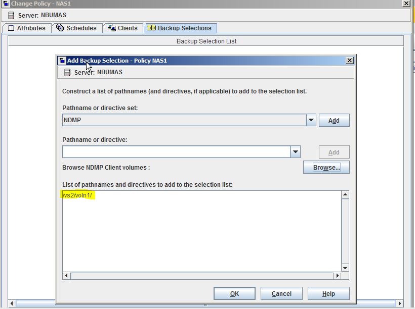Click the list scrollbar down arrow
The height and width of the screenshot is (309, 415).
point(345,268)
